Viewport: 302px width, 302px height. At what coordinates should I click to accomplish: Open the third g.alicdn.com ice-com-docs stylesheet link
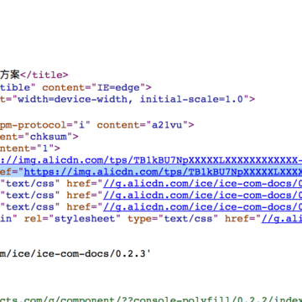202,207
